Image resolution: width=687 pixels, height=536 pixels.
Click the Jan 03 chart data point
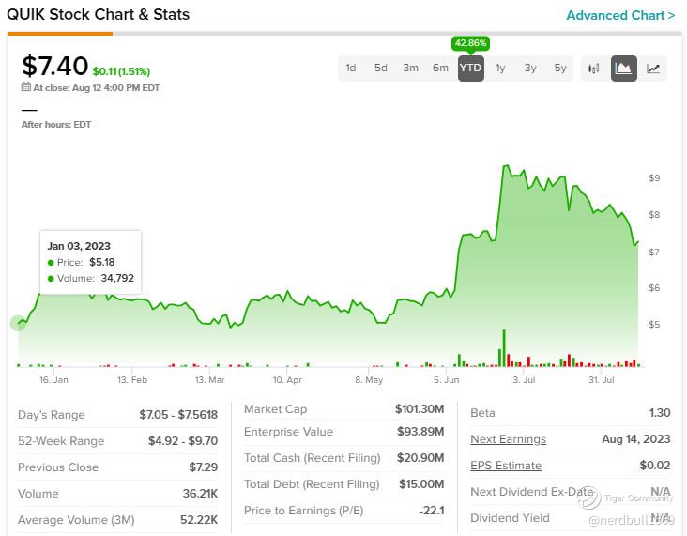point(19,324)
